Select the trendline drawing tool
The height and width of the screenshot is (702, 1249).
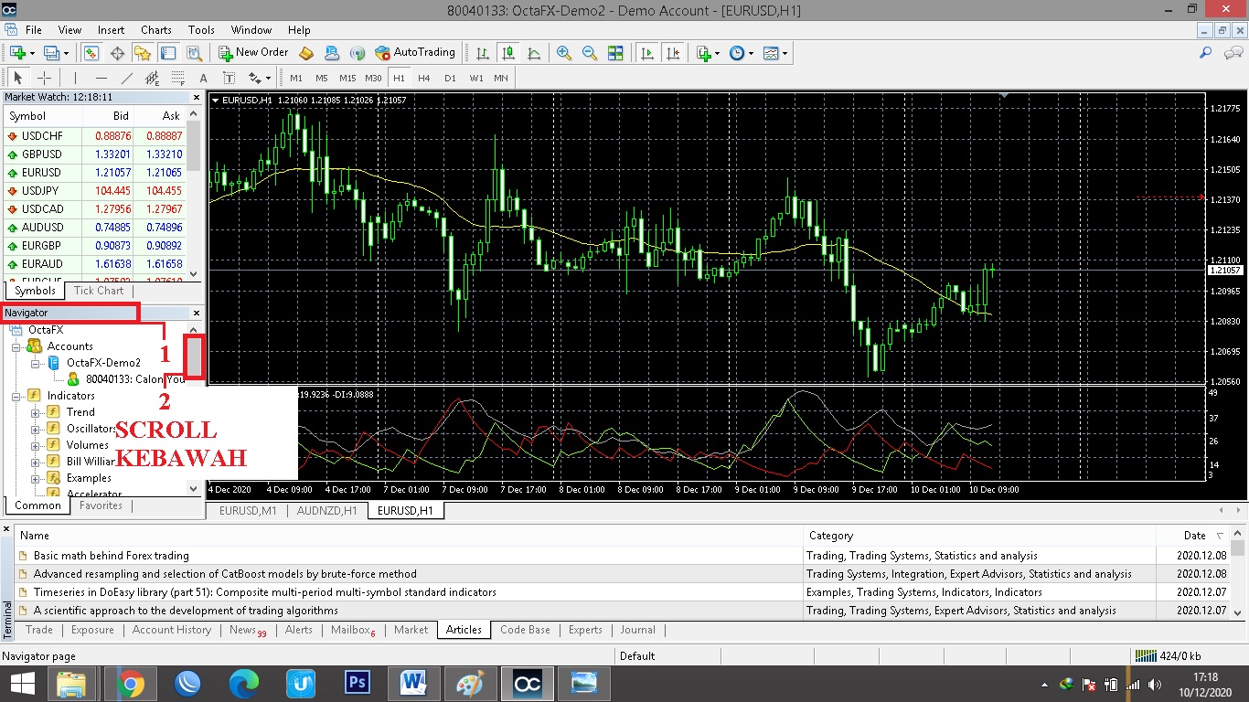pyautogui.click(x=126, y=78)
